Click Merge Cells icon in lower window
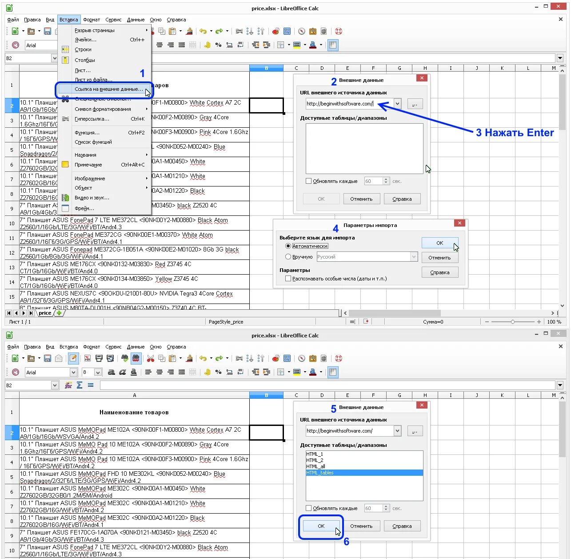The width and height of the screenshot is (571, 559). pos(192,372)
